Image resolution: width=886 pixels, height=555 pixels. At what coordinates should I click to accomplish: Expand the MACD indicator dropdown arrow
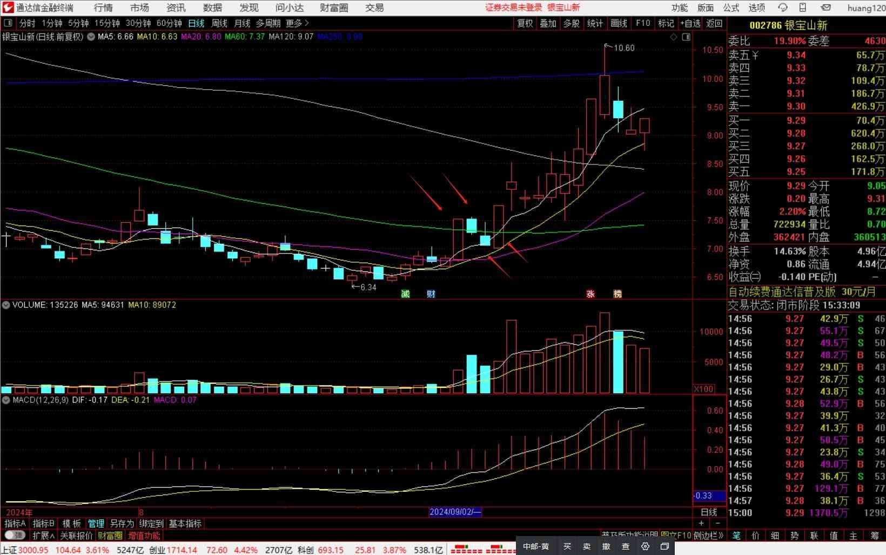click(x=6, y=400)
